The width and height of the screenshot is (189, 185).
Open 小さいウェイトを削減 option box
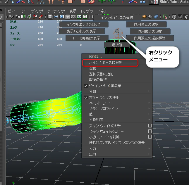coord(150,137)
